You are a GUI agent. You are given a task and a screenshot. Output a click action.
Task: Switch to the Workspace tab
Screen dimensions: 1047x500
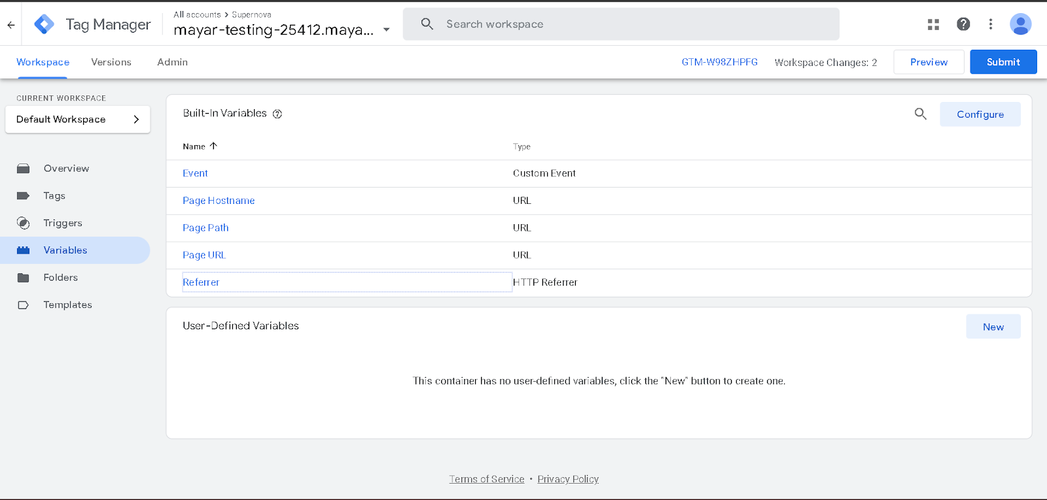43,62
